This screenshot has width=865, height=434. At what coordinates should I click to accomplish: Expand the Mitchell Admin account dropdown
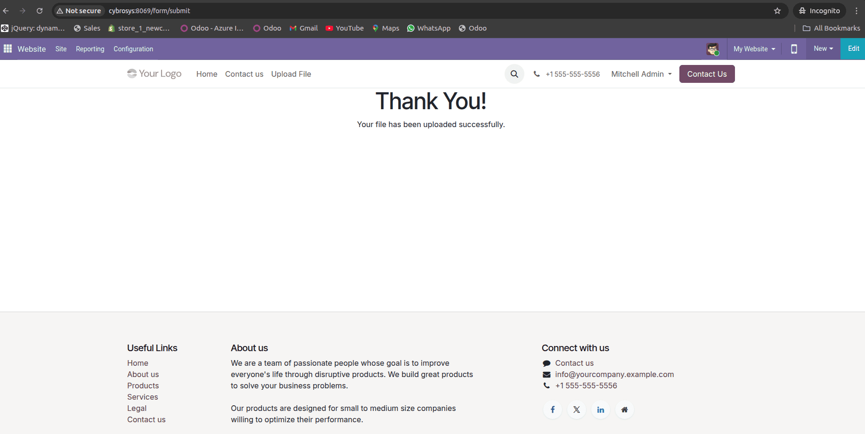coord(641,74)
